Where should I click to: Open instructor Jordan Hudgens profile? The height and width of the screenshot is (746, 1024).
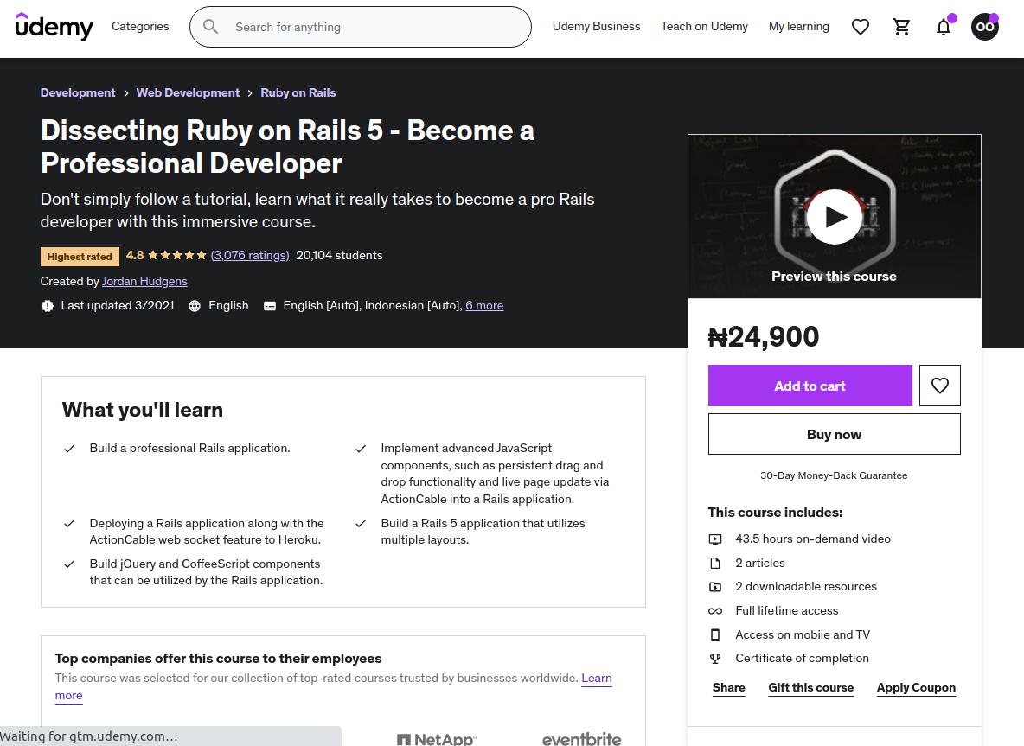(144, 281)
